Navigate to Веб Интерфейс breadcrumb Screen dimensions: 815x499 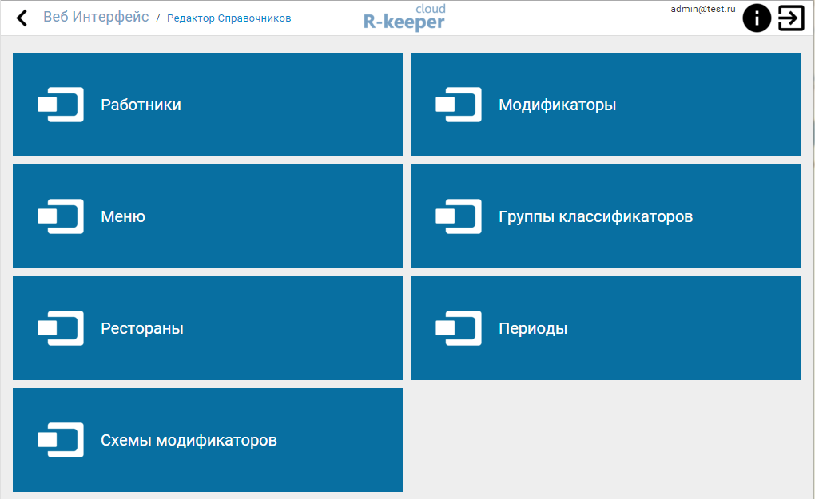[96, 17]
